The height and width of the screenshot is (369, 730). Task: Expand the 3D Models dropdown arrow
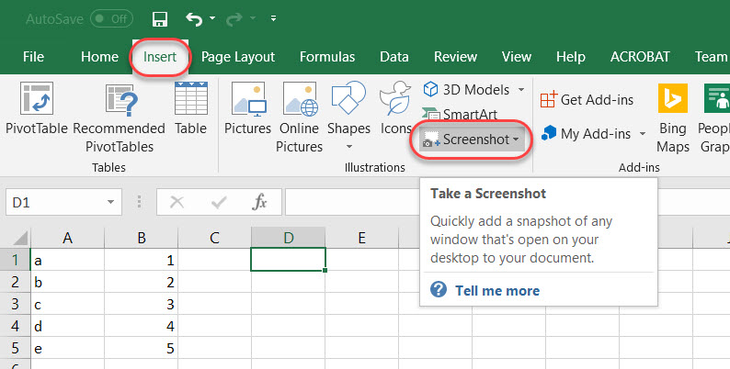(x=521, y=89)
